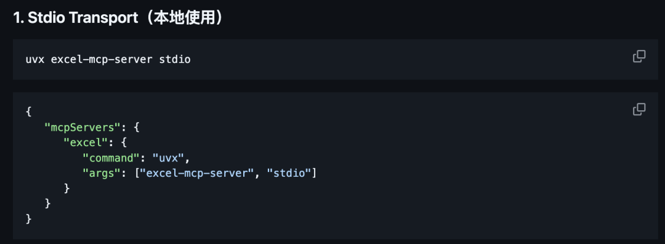Screen dimensions: 665x244
Task: Click the "stdio" string in args array
Action: coord(289,173)
